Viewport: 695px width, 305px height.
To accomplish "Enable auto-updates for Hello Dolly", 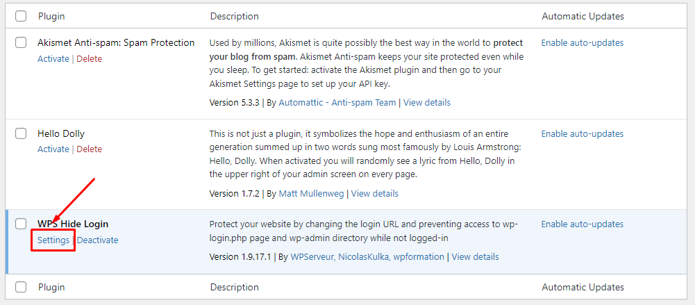I will point(582,133).
